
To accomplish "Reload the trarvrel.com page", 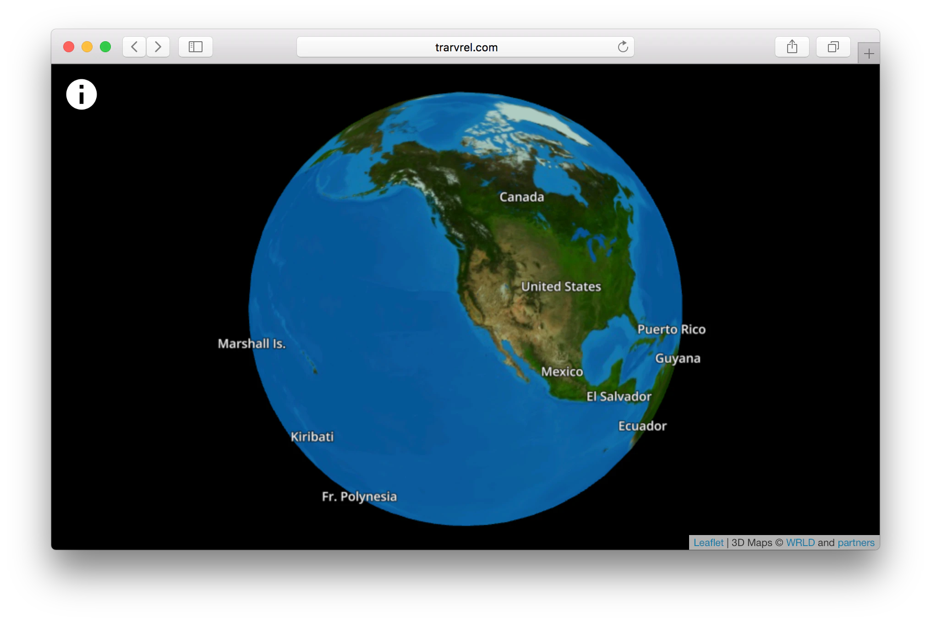I will [623, 47].
